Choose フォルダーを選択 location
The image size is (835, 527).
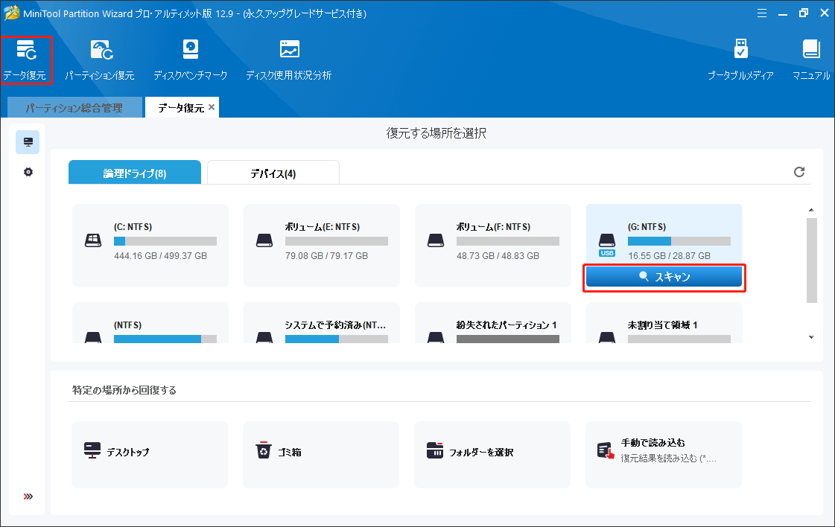(492, 455)
